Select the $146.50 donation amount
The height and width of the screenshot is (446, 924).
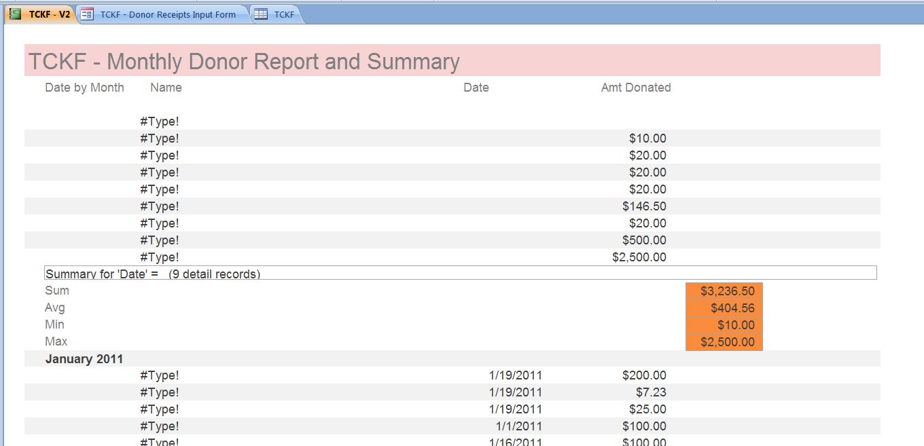(644, 206)
